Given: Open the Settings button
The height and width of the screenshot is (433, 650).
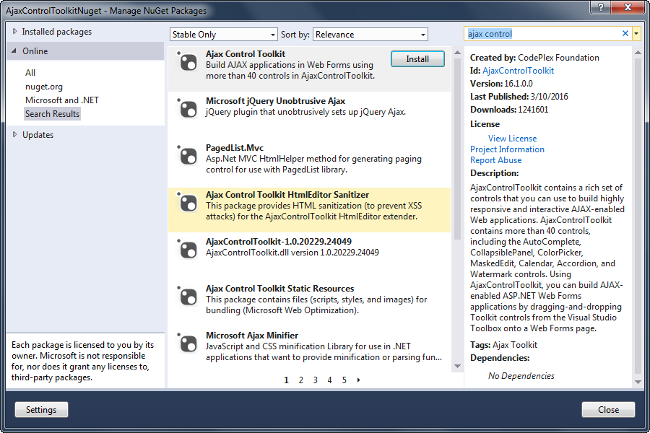Looking at the screenshot, I should click(41, 410).
